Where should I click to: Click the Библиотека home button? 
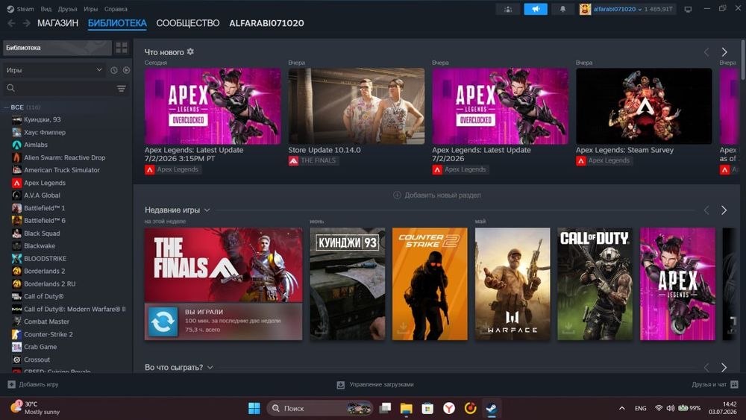coord(57,48)
